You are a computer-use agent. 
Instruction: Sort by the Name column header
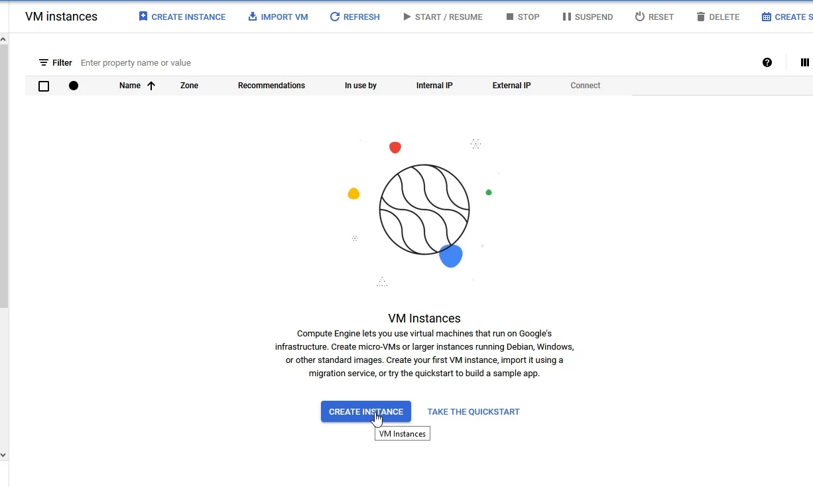[x=130, y=86]
